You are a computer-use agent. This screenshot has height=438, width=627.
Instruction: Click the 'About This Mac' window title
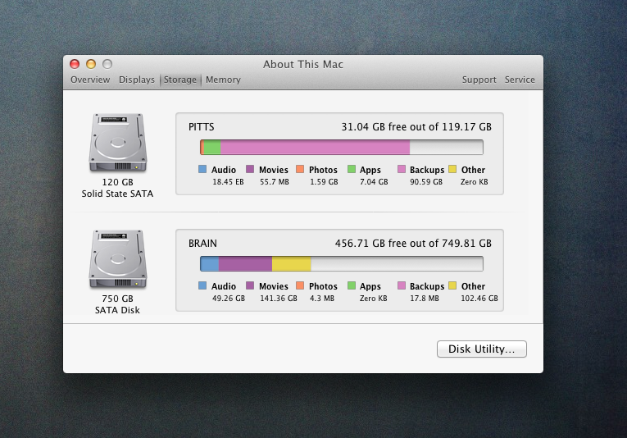303,65
